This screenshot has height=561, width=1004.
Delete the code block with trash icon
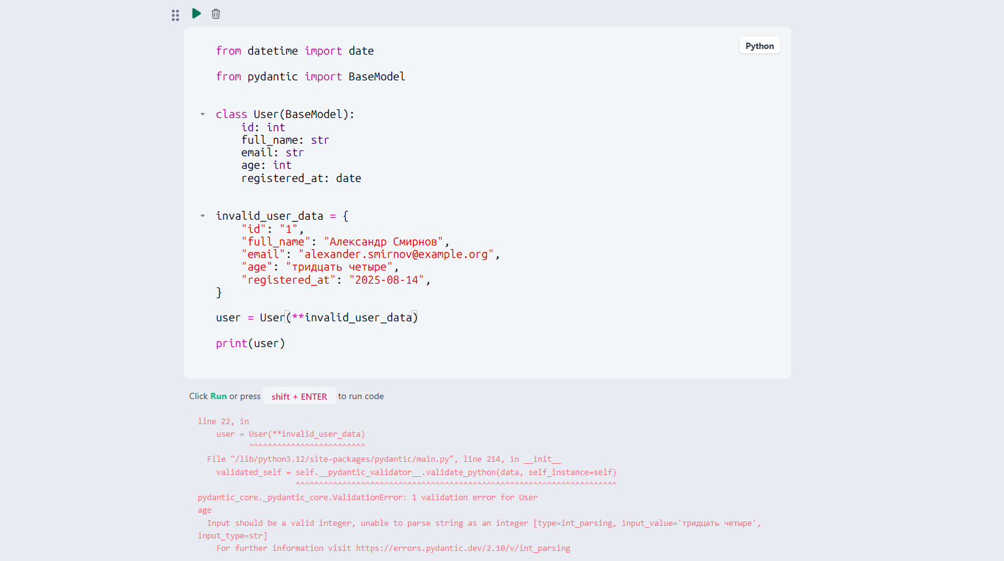[216, 14]
